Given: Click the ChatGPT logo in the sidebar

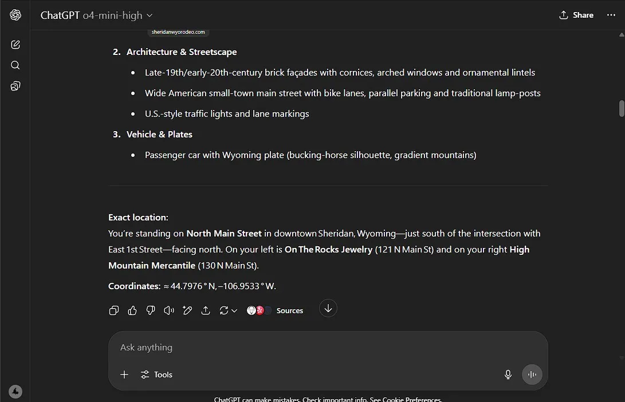Looking at the screenshot, I should [x=15, y=15].
